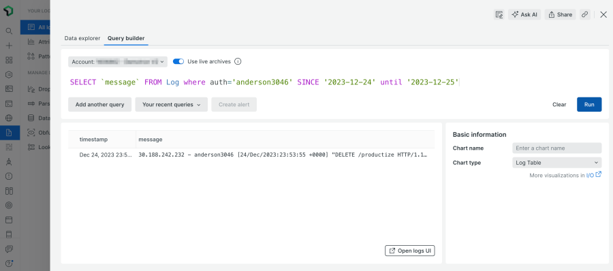
Task: Click the Obfuscation eye icon in logs menu
Action: click(x=31, y=133)
